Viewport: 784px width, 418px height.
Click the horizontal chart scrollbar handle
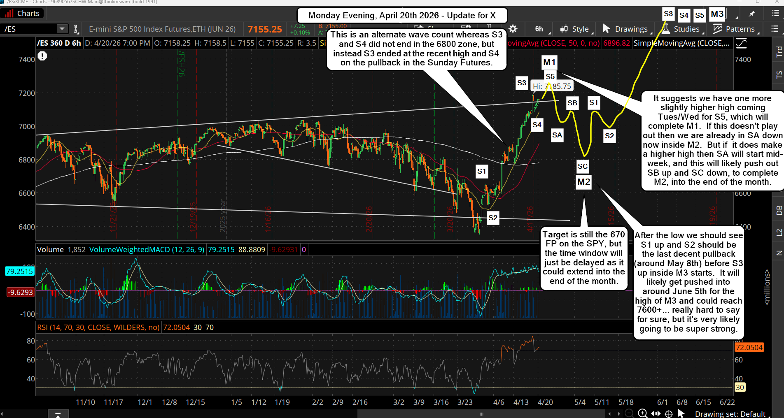(x=481, y=414)
